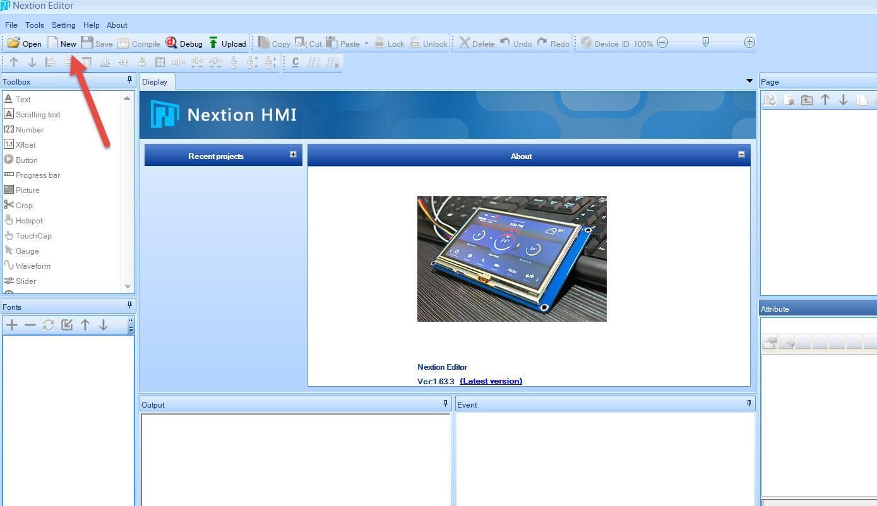Open the Debug tool
The width and height of the screenshot is (877, 506).
[x=185, y=43]
